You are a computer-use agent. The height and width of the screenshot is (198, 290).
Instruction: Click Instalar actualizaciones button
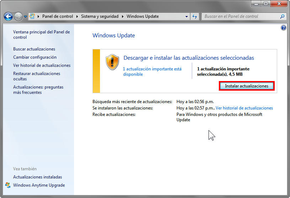click(247, 86)
